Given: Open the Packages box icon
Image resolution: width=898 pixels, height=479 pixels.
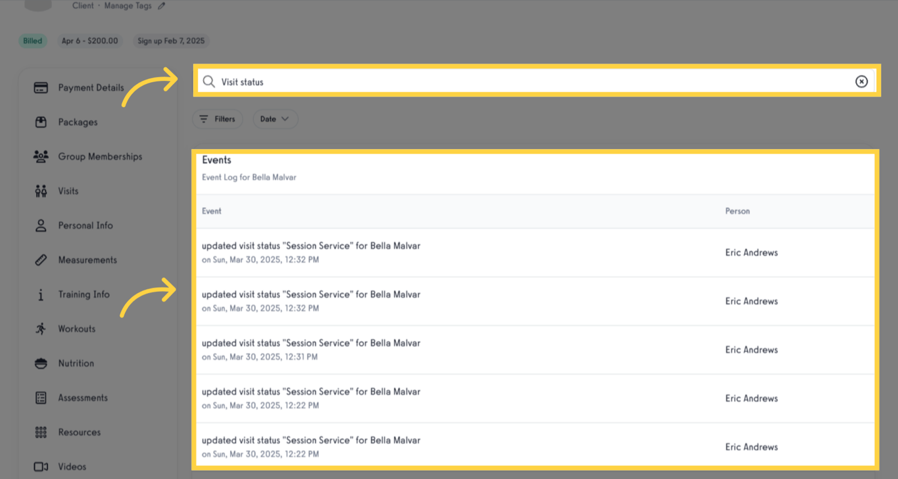Looking at the screenshot, I should click(41, 122).
